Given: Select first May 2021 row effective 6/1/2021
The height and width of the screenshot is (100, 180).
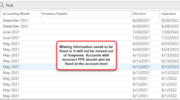Looking at the screenshot, I should [90, 78].
